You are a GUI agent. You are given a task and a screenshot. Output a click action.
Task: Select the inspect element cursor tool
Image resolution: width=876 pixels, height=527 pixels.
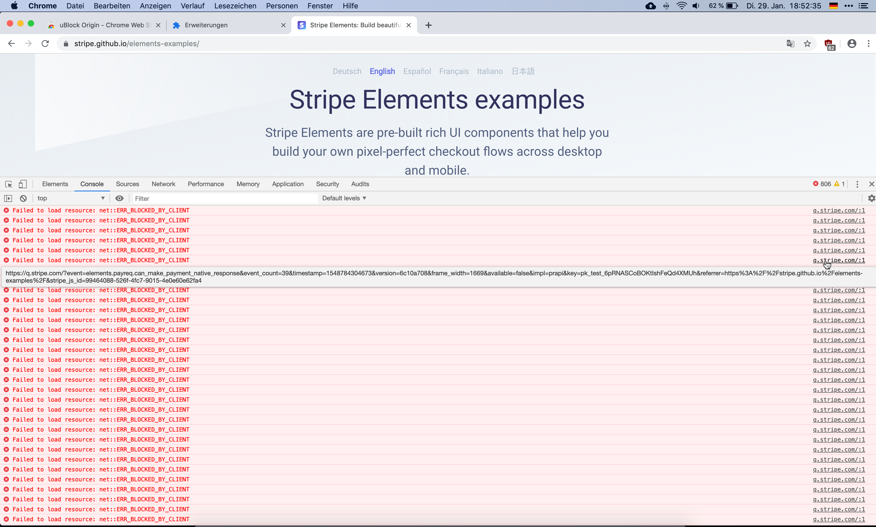(9, 184)
